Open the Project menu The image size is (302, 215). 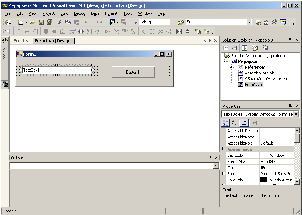tap(48, 13)
